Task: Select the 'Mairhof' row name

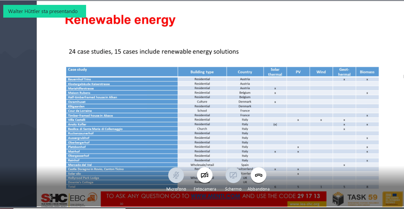Action: coord(74,151)
